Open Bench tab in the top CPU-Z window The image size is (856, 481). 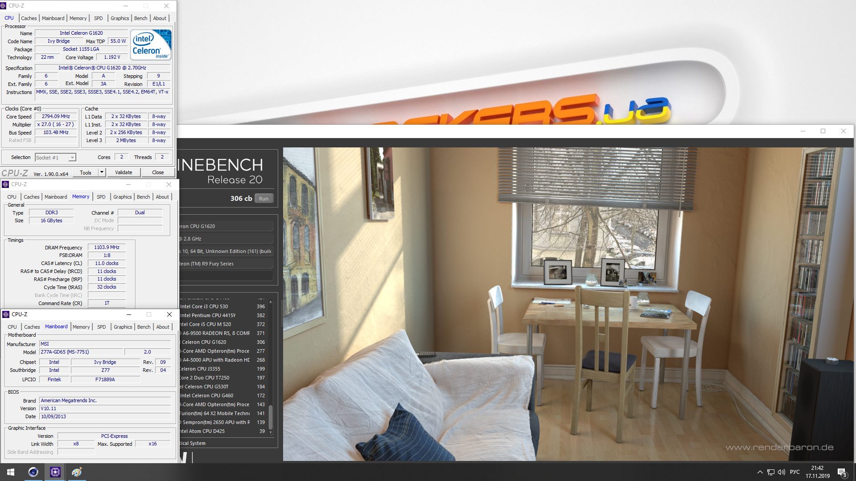(141, 18)
